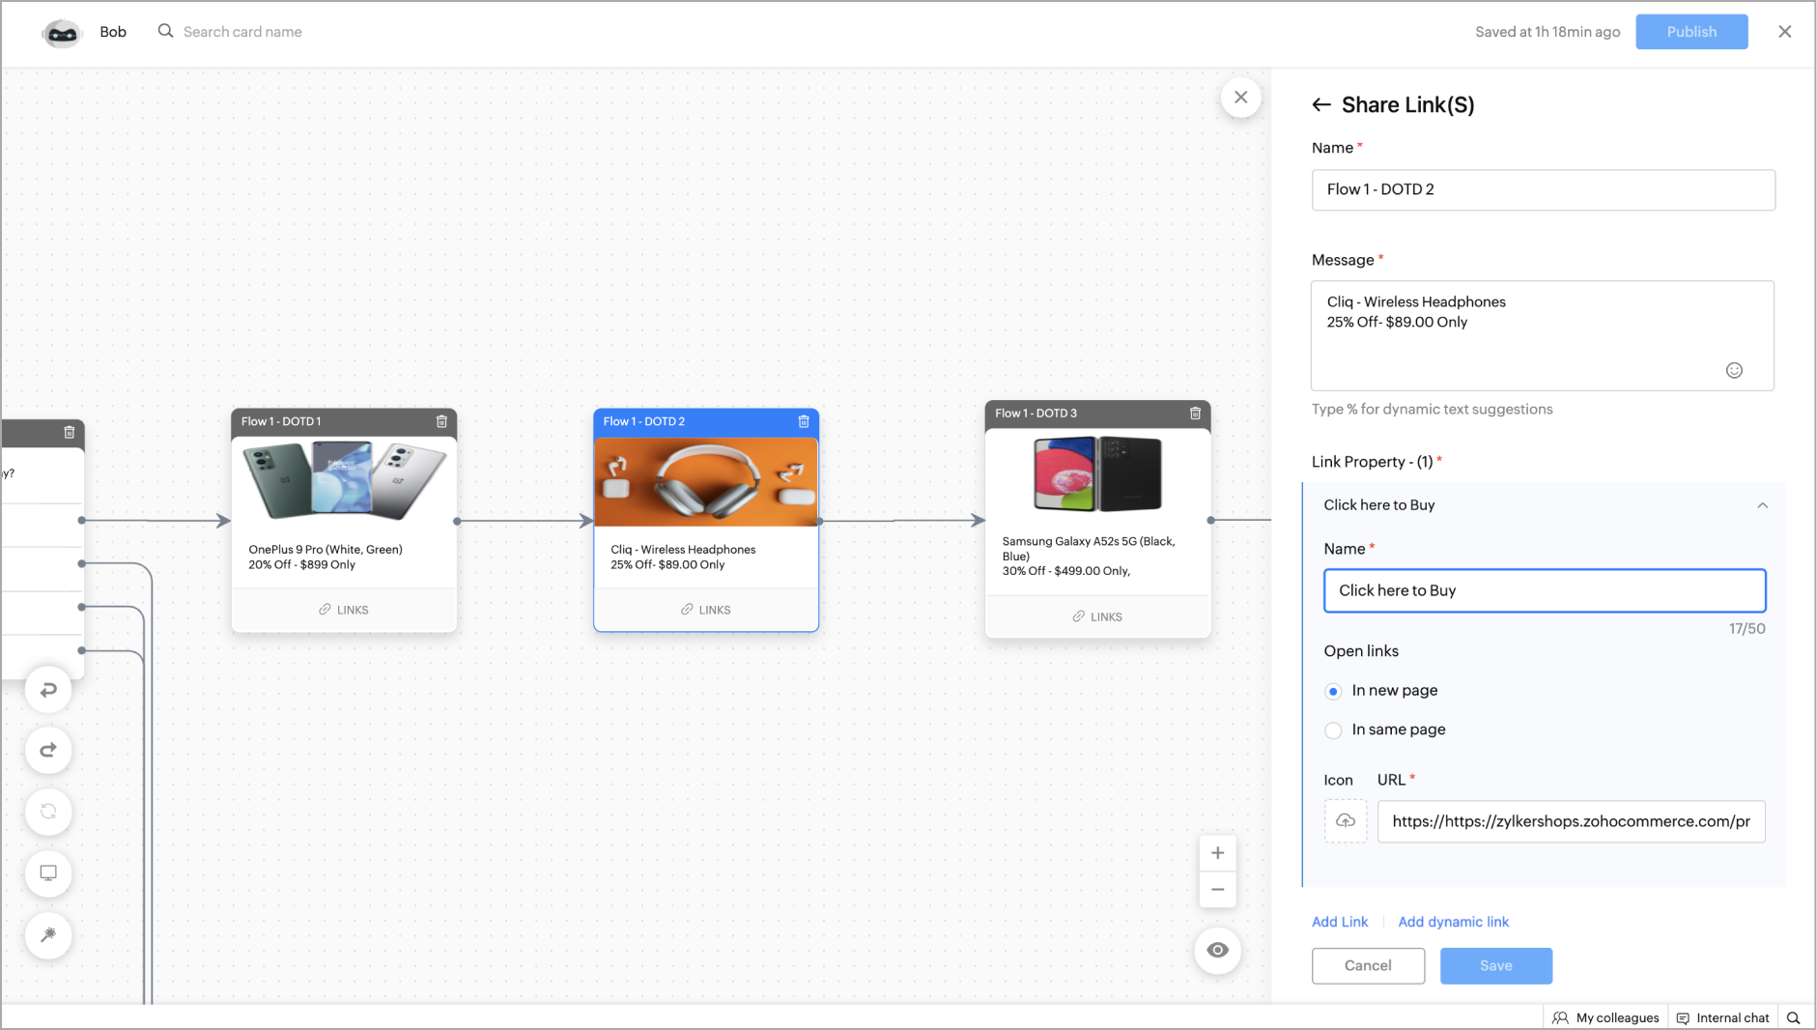Delete the Flow 1 - DOTD 3 card
The image size is (1817, 1030).
tap(1195, 413)
